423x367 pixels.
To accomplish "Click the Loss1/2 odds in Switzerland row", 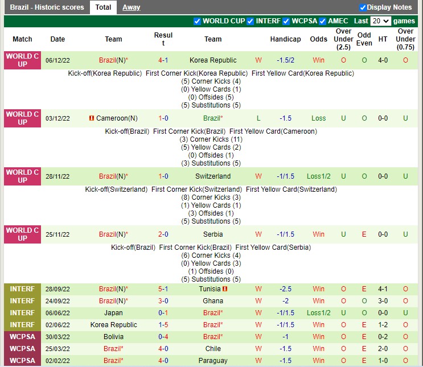I will pos(319,176).
